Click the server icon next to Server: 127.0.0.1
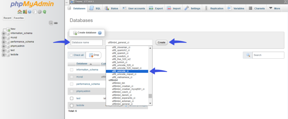This screenshot has height=119, width=288. (72, 2)
